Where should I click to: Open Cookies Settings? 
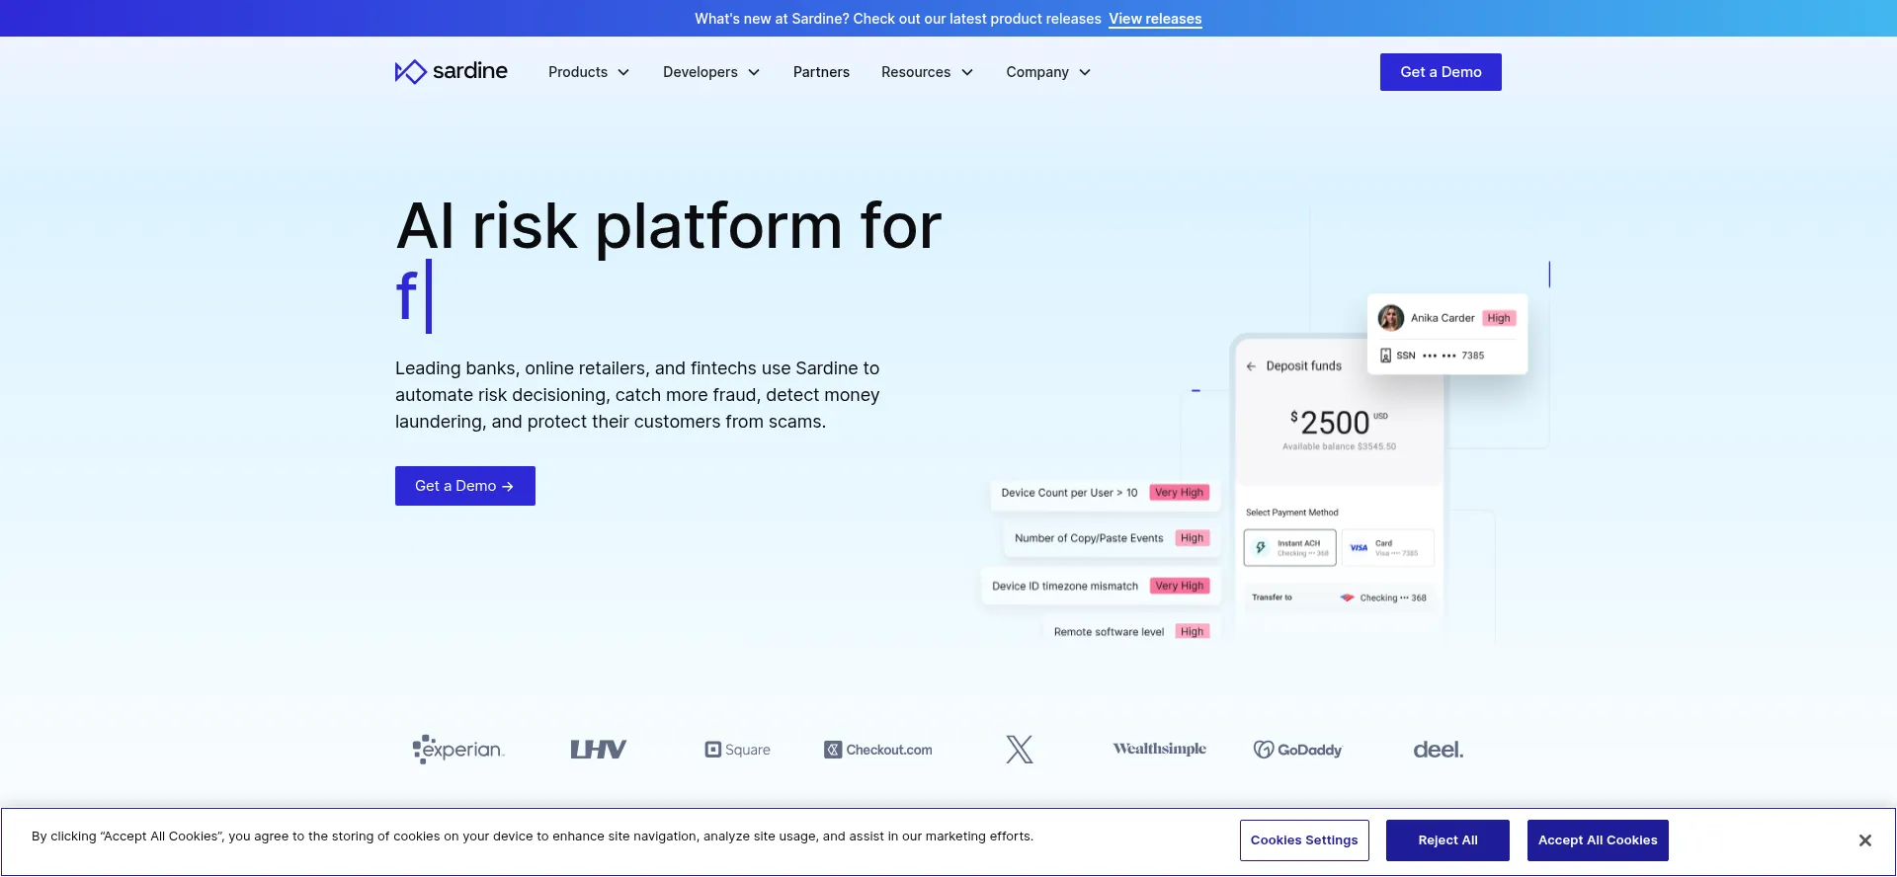(1304, 840)
